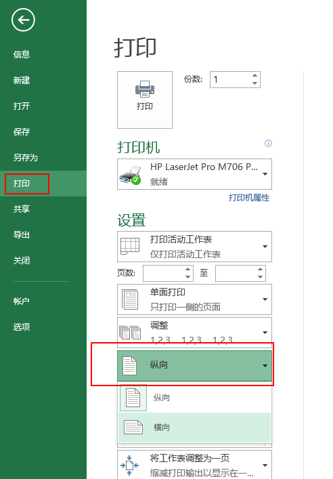Open the 信息 menu item

click(x=22, y=54)
